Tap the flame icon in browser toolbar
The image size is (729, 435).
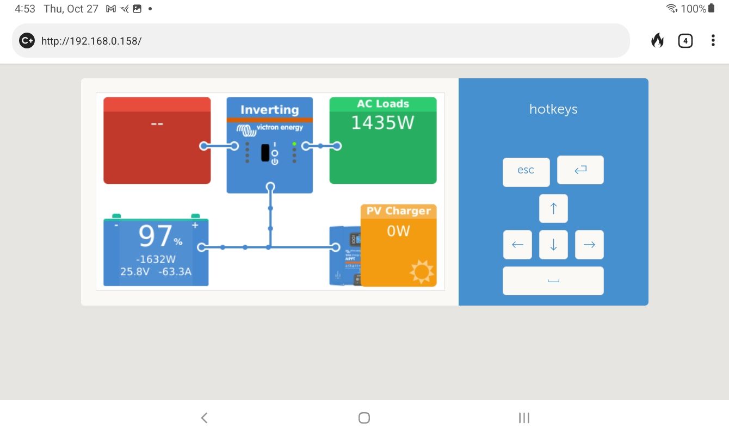pos(657,41)
